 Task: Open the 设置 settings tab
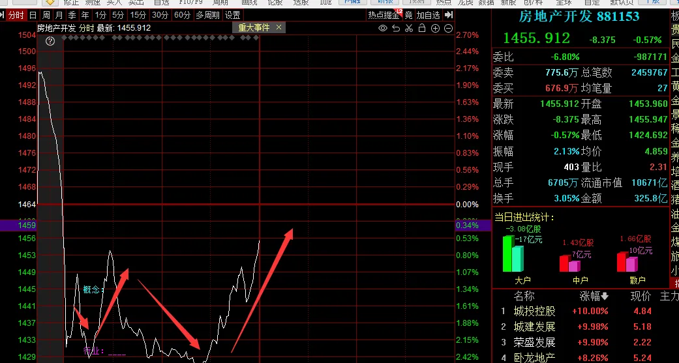[x=233, y=16]
